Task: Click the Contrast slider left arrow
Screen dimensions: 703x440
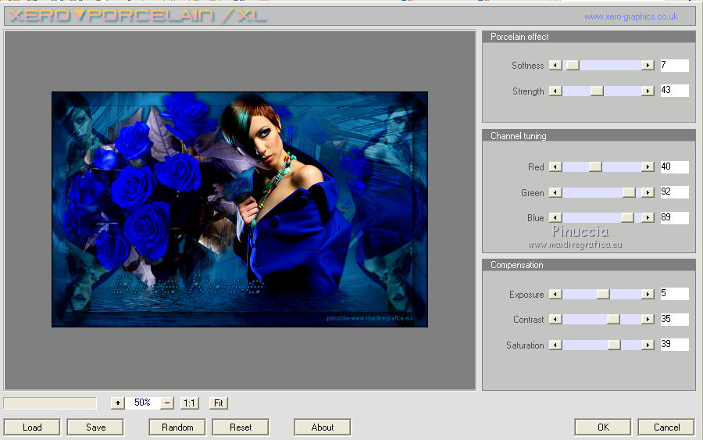Action: [555, 320]
